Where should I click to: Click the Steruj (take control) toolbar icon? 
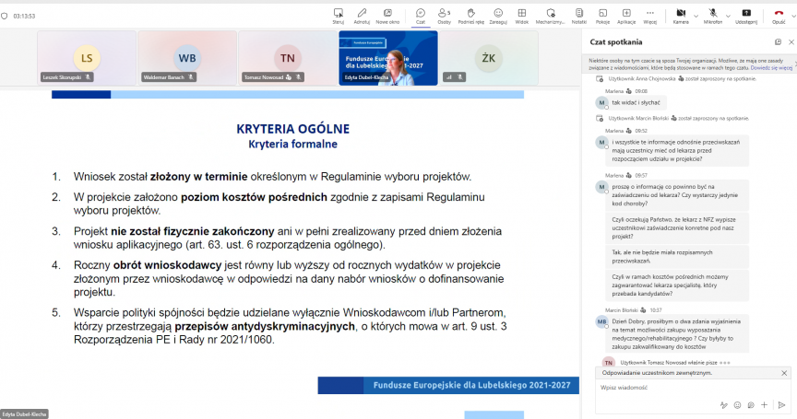[x=338, y=16]
